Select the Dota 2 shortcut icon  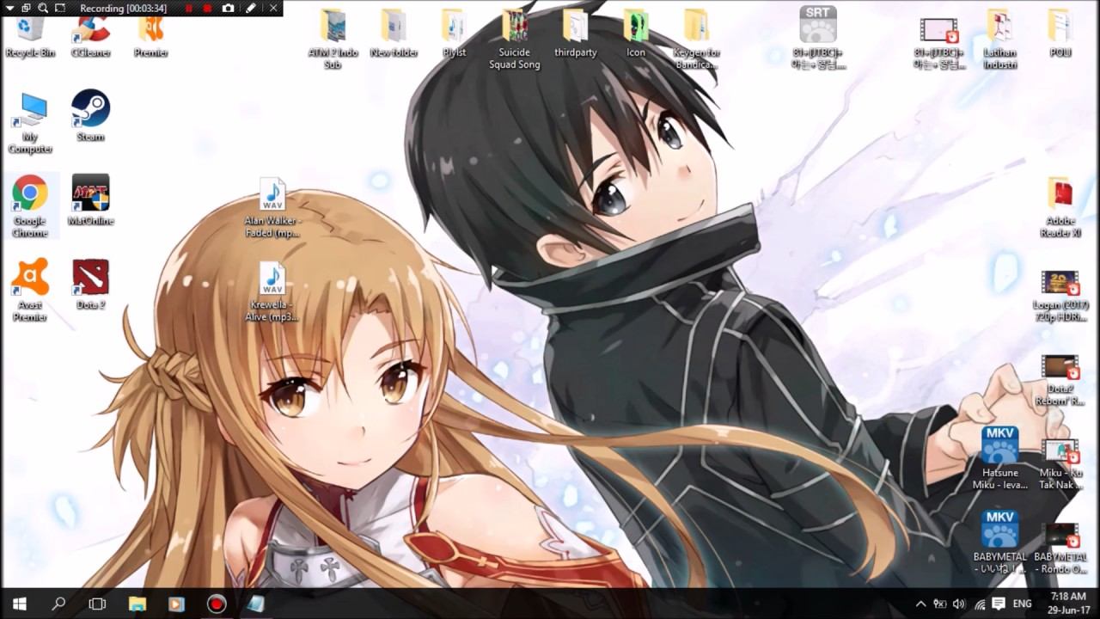tap(90, 284)
